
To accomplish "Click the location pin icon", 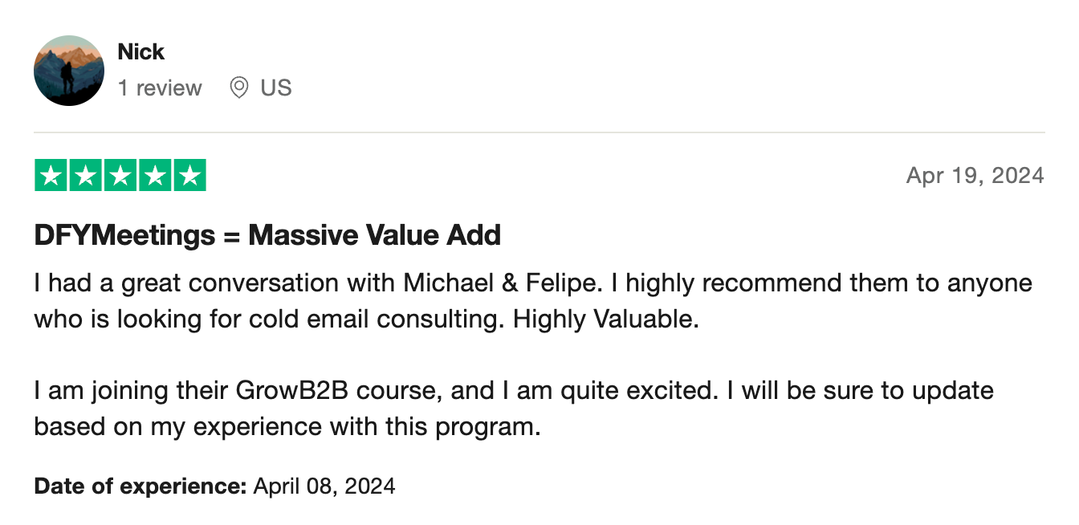I will click(238, 87).
